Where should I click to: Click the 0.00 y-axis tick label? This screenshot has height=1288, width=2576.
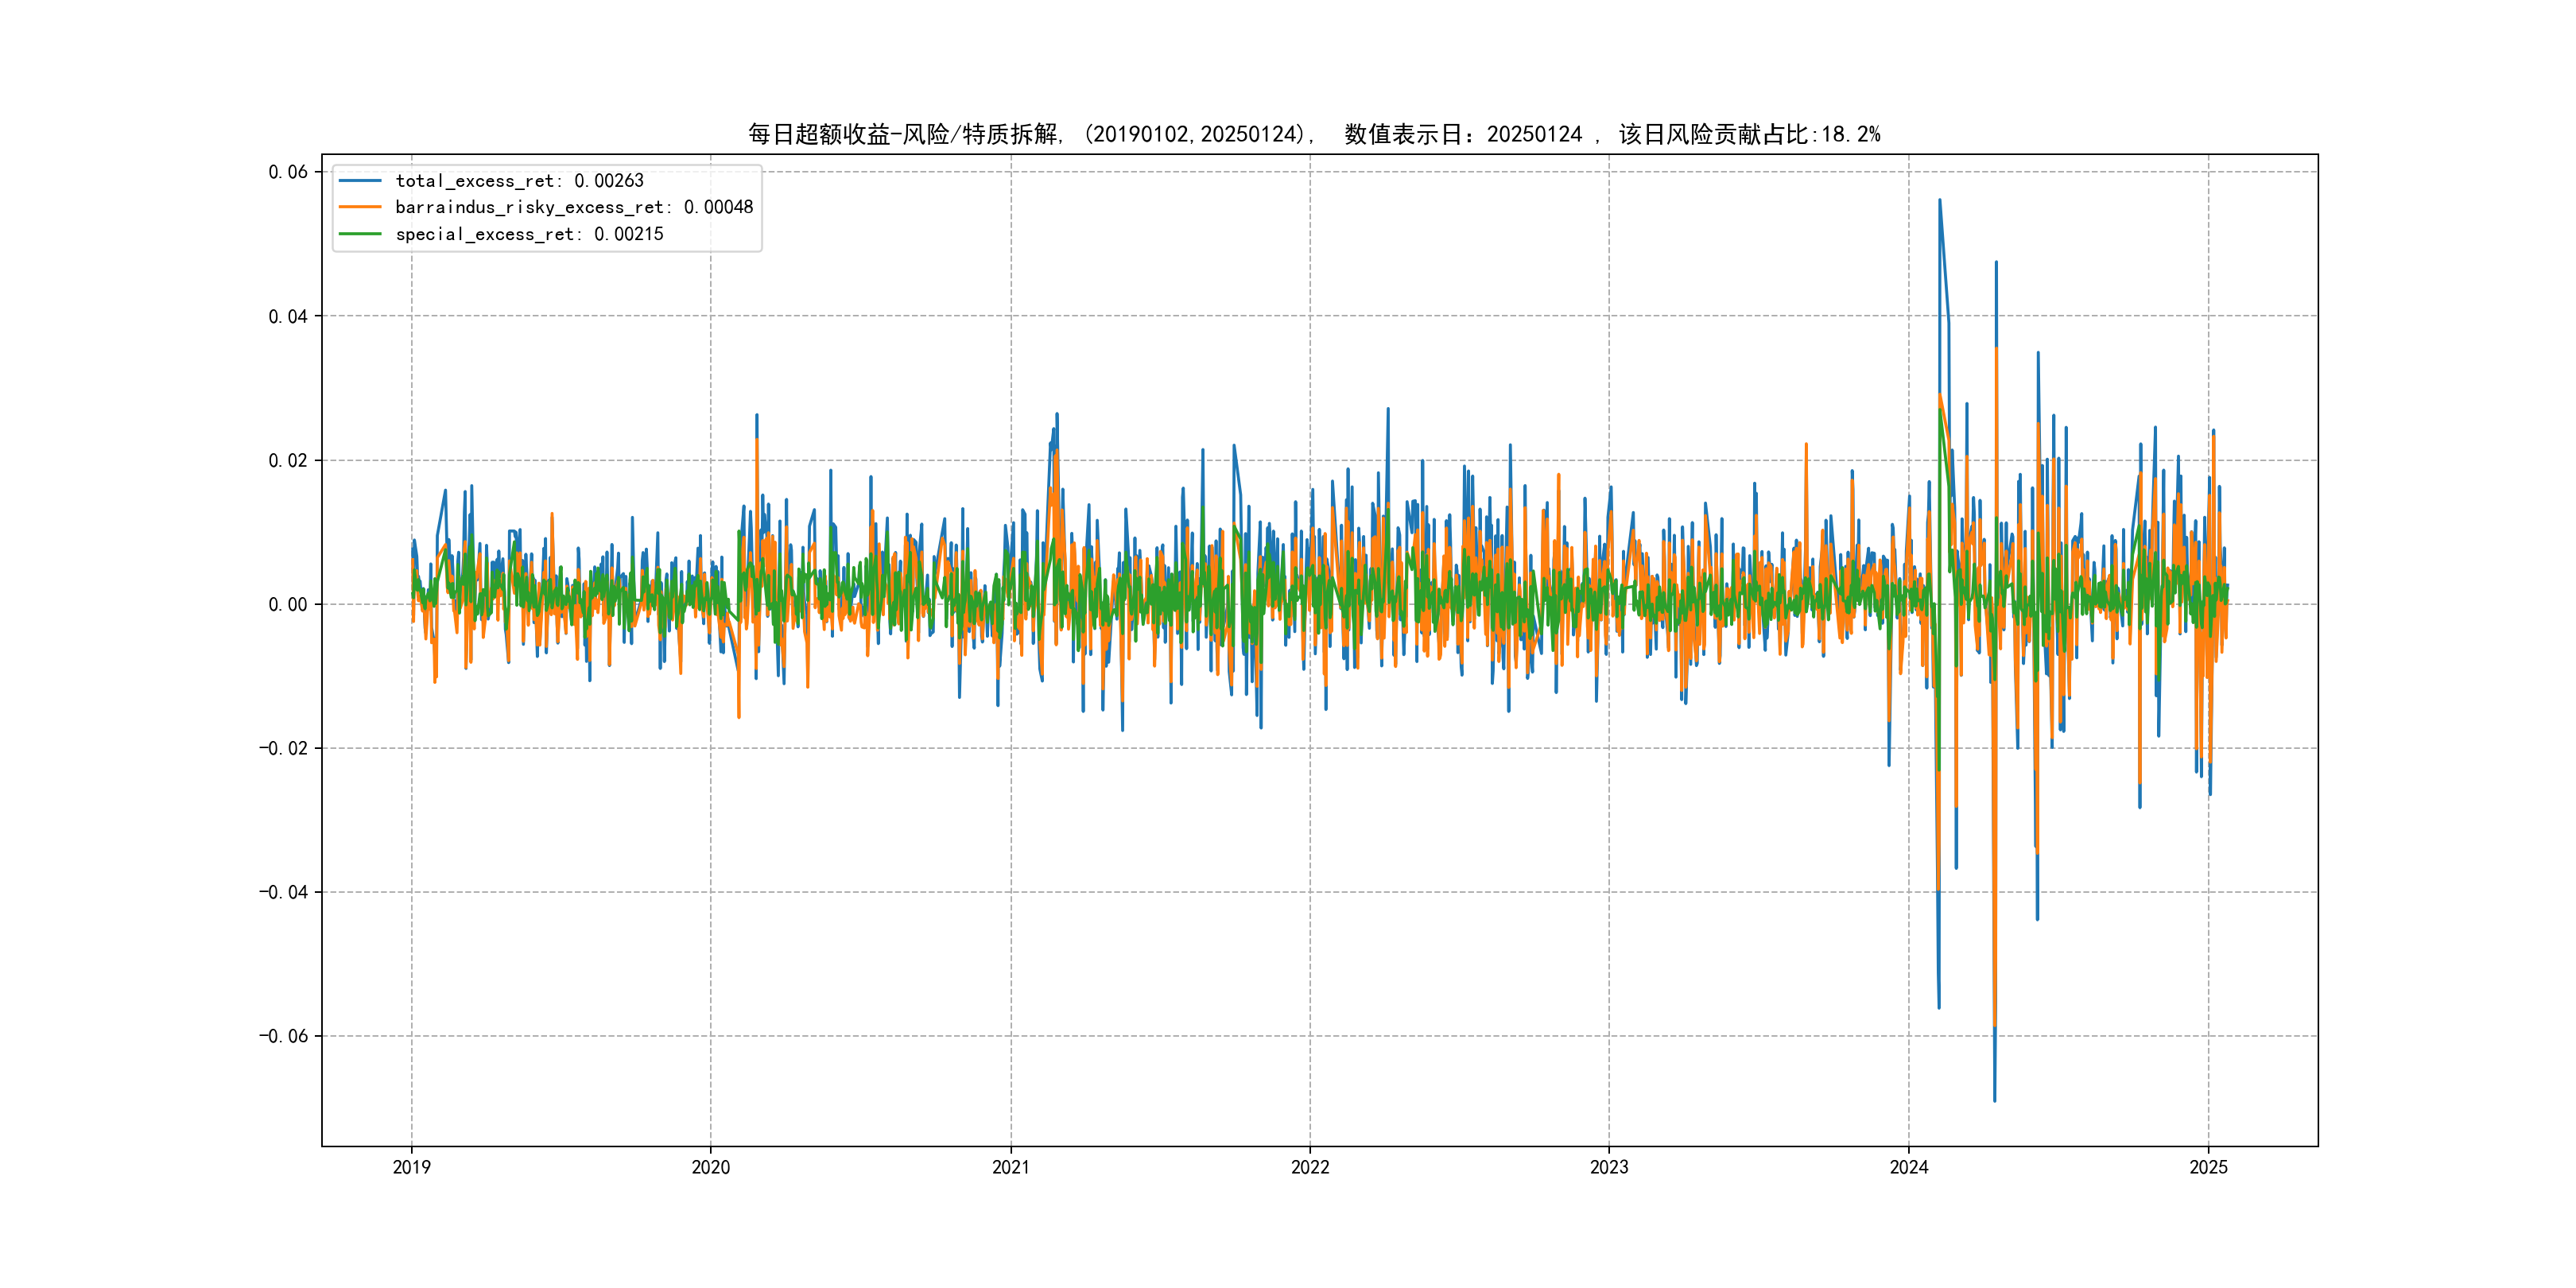point(288,604)
